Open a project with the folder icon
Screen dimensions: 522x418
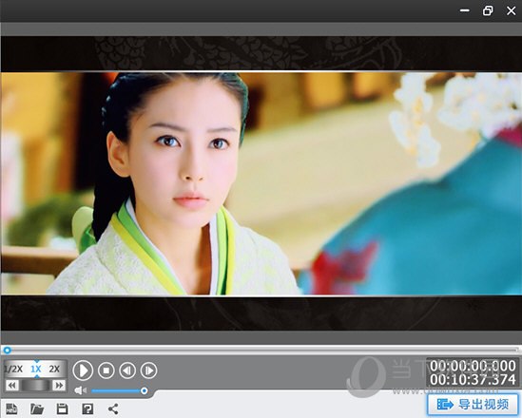[x=37, y=408]
